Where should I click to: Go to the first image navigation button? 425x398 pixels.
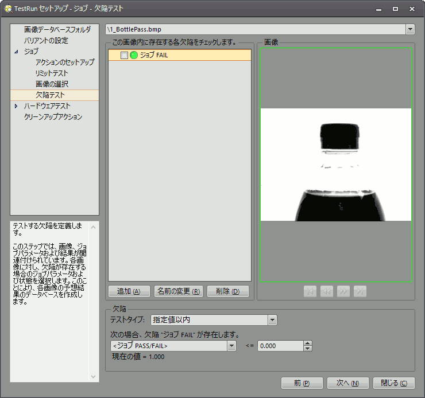tap(310, 291)
